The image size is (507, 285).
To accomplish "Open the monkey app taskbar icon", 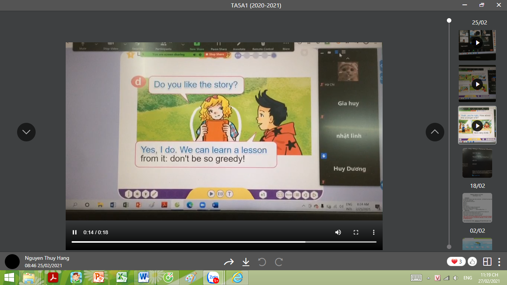I will point(76,278).
